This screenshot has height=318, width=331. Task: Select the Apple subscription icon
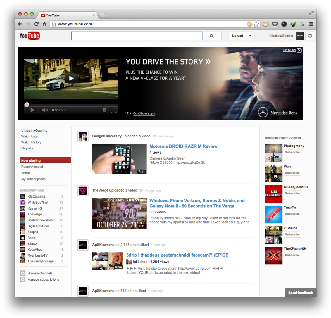tap(23, 238)
